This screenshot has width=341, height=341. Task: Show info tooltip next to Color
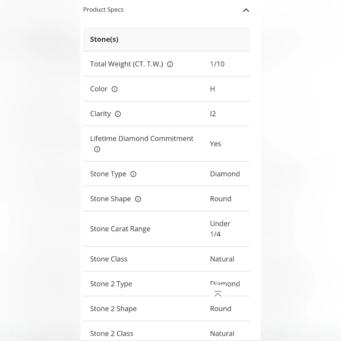coord(115,89)
